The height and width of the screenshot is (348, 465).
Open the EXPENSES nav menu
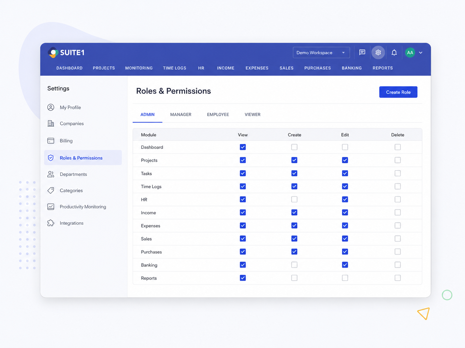pyautogui.click(x=257, y=68)
